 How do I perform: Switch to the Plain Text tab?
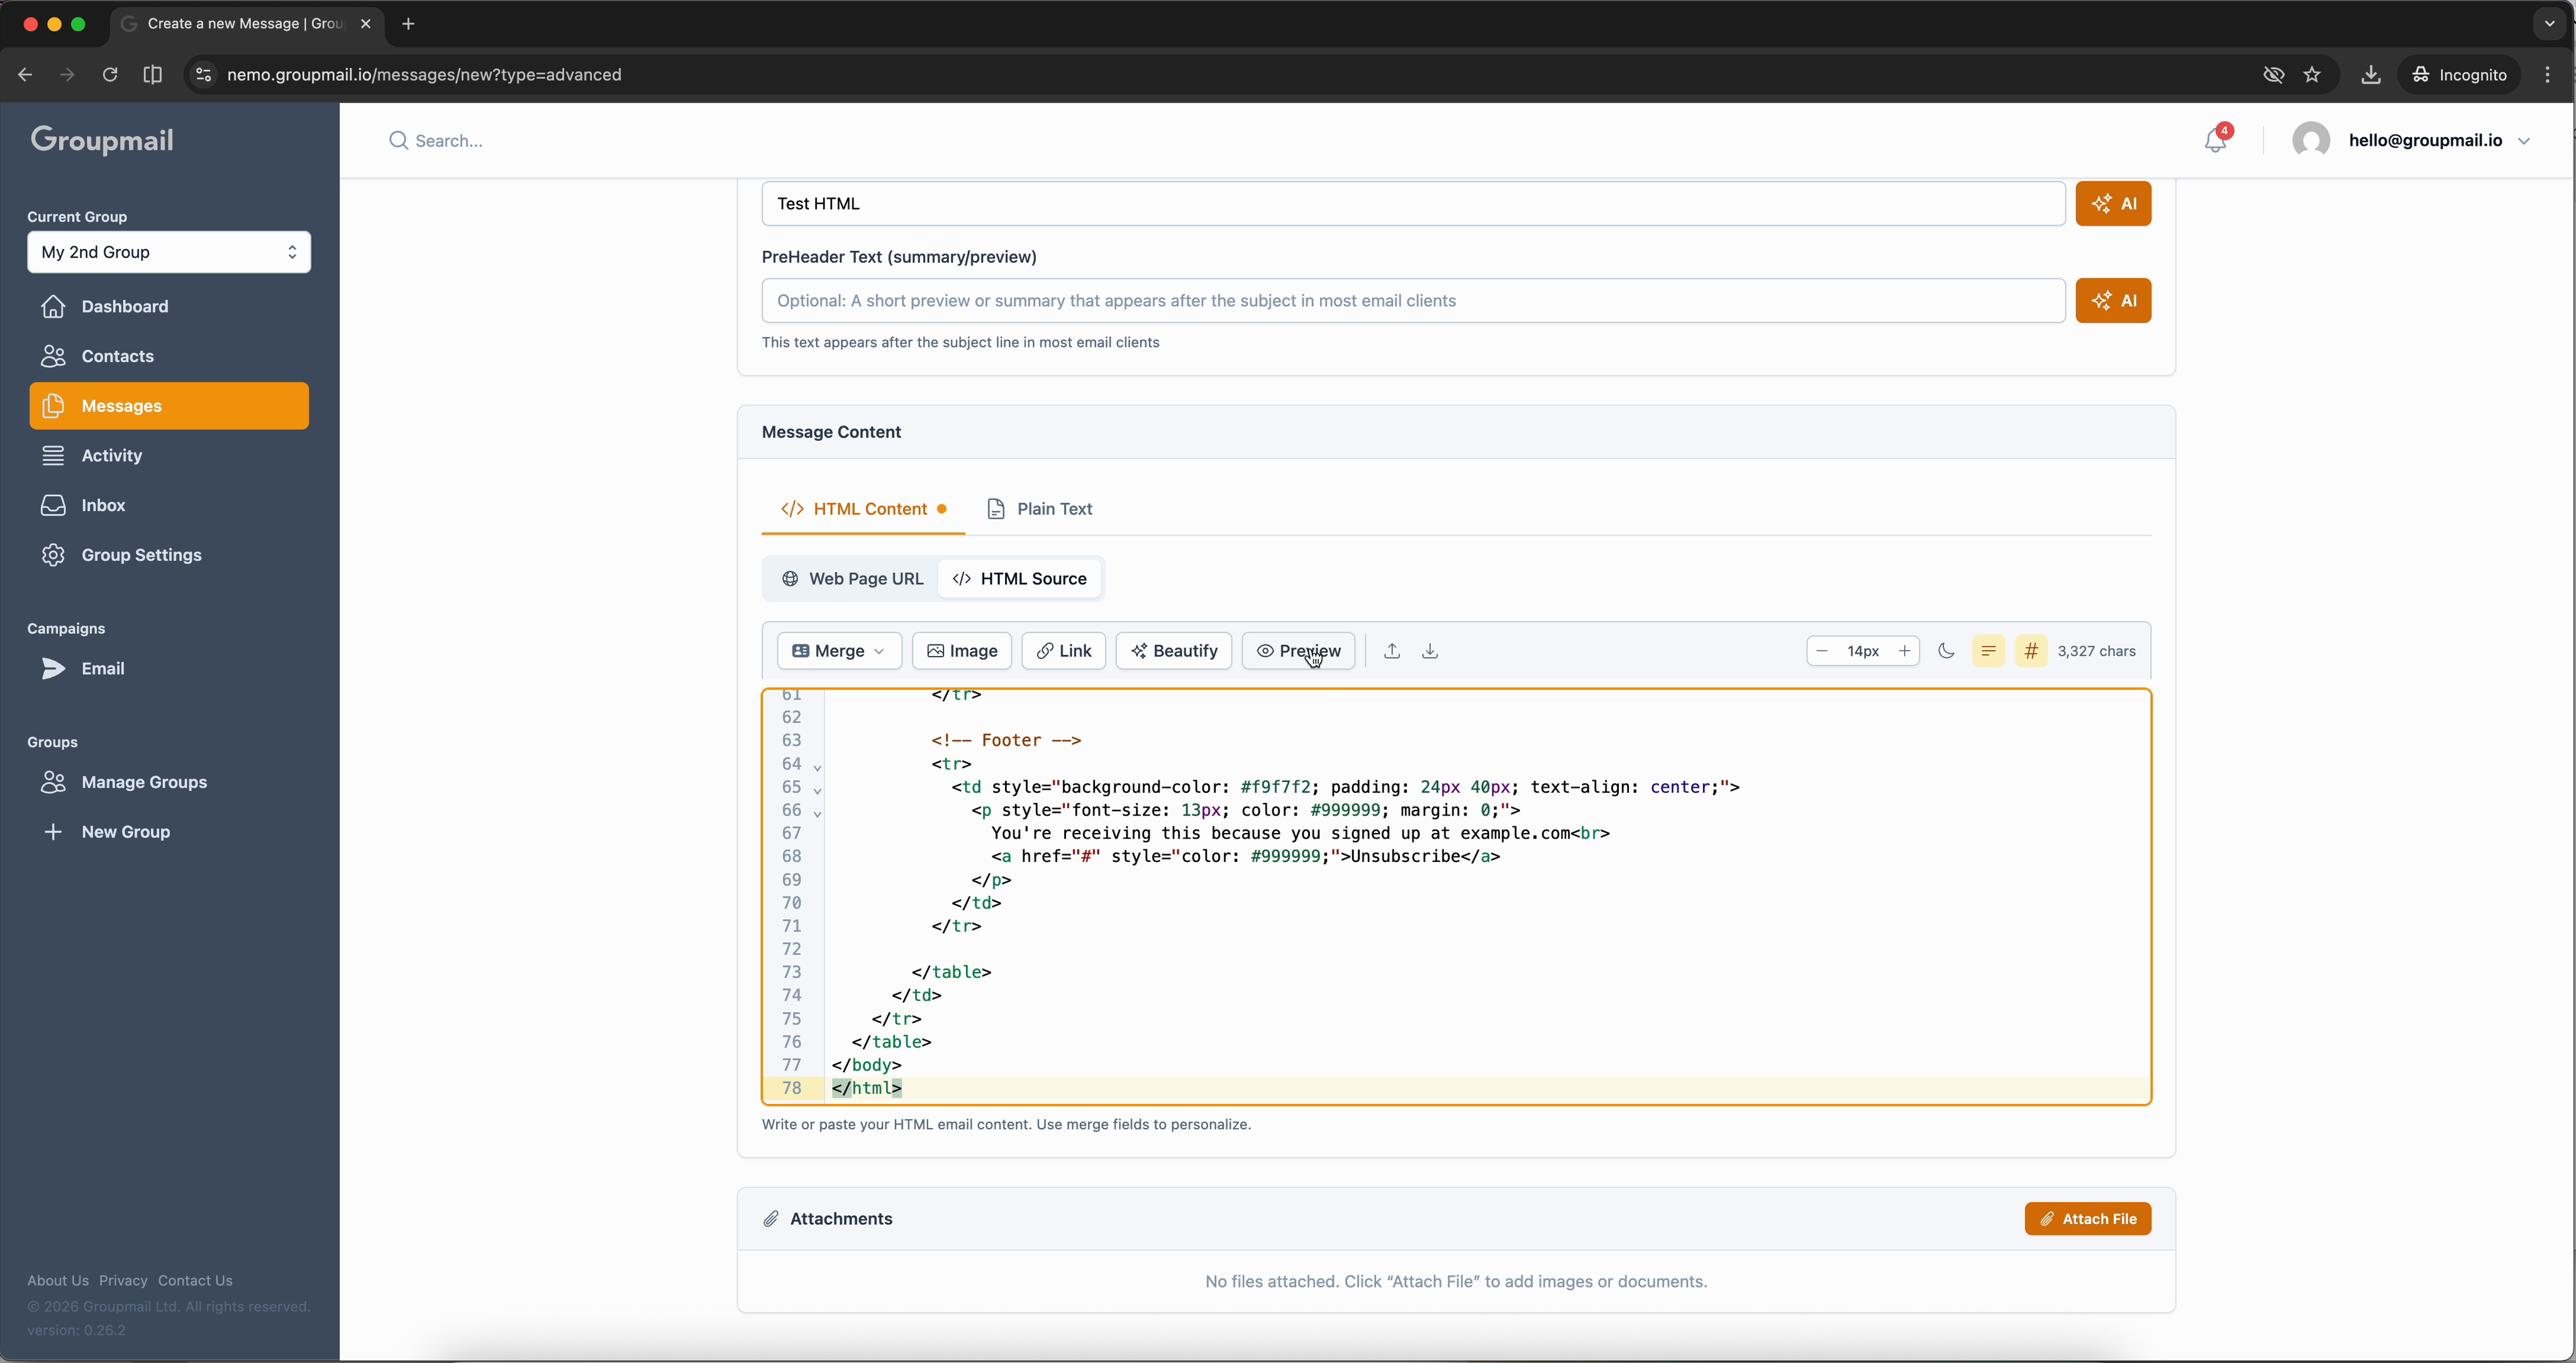coord(1039,509)
